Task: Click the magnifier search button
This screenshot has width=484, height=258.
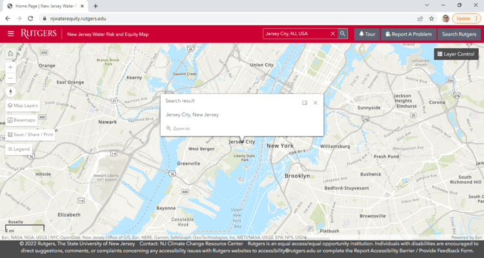Action: (343, 34)
